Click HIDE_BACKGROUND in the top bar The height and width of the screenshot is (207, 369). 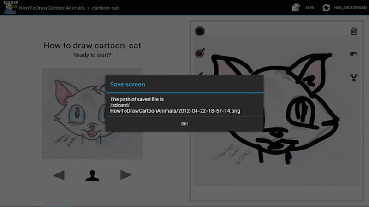tap(350, 8)
